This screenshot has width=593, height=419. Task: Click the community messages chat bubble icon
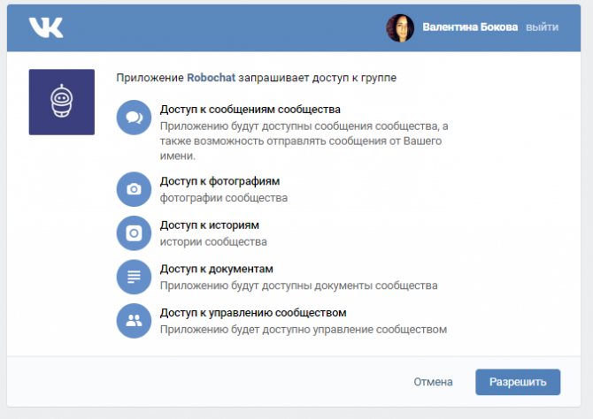pyautogui.click(x=134, y=118)
